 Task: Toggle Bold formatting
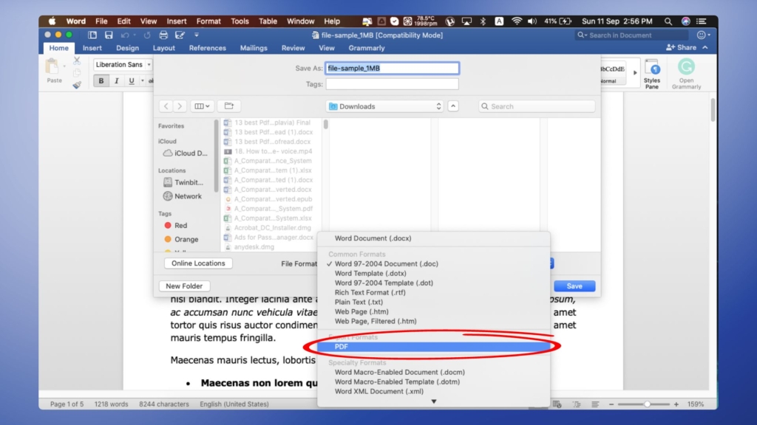[x=101, y=81]
